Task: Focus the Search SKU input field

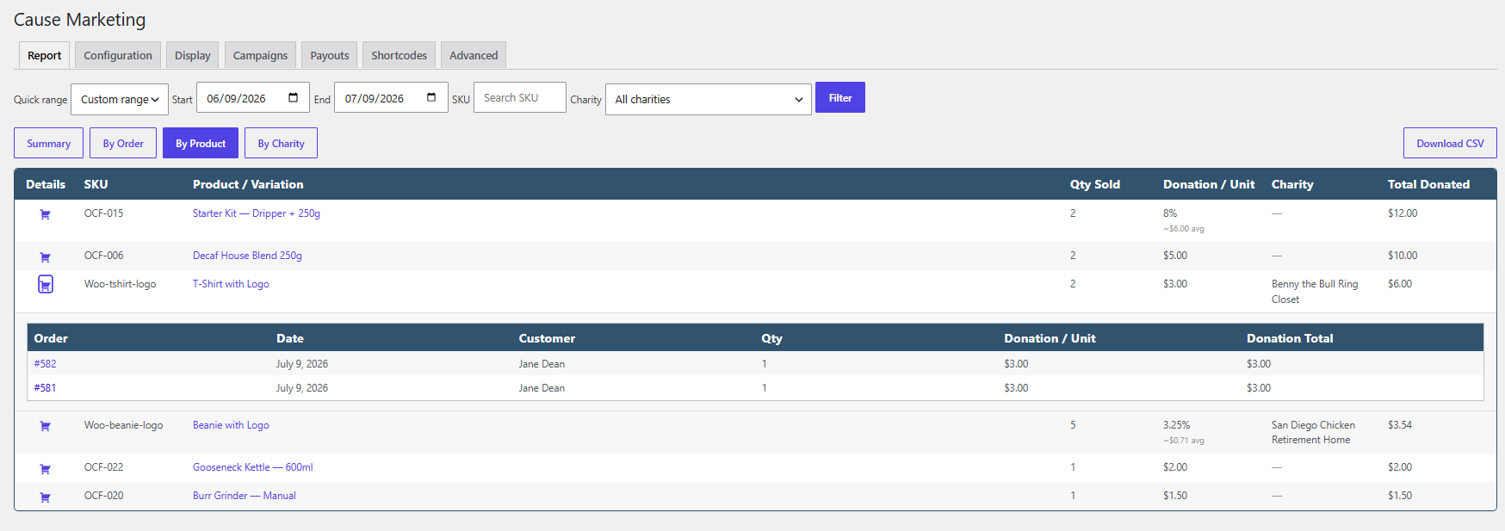Action: point(520,97)
